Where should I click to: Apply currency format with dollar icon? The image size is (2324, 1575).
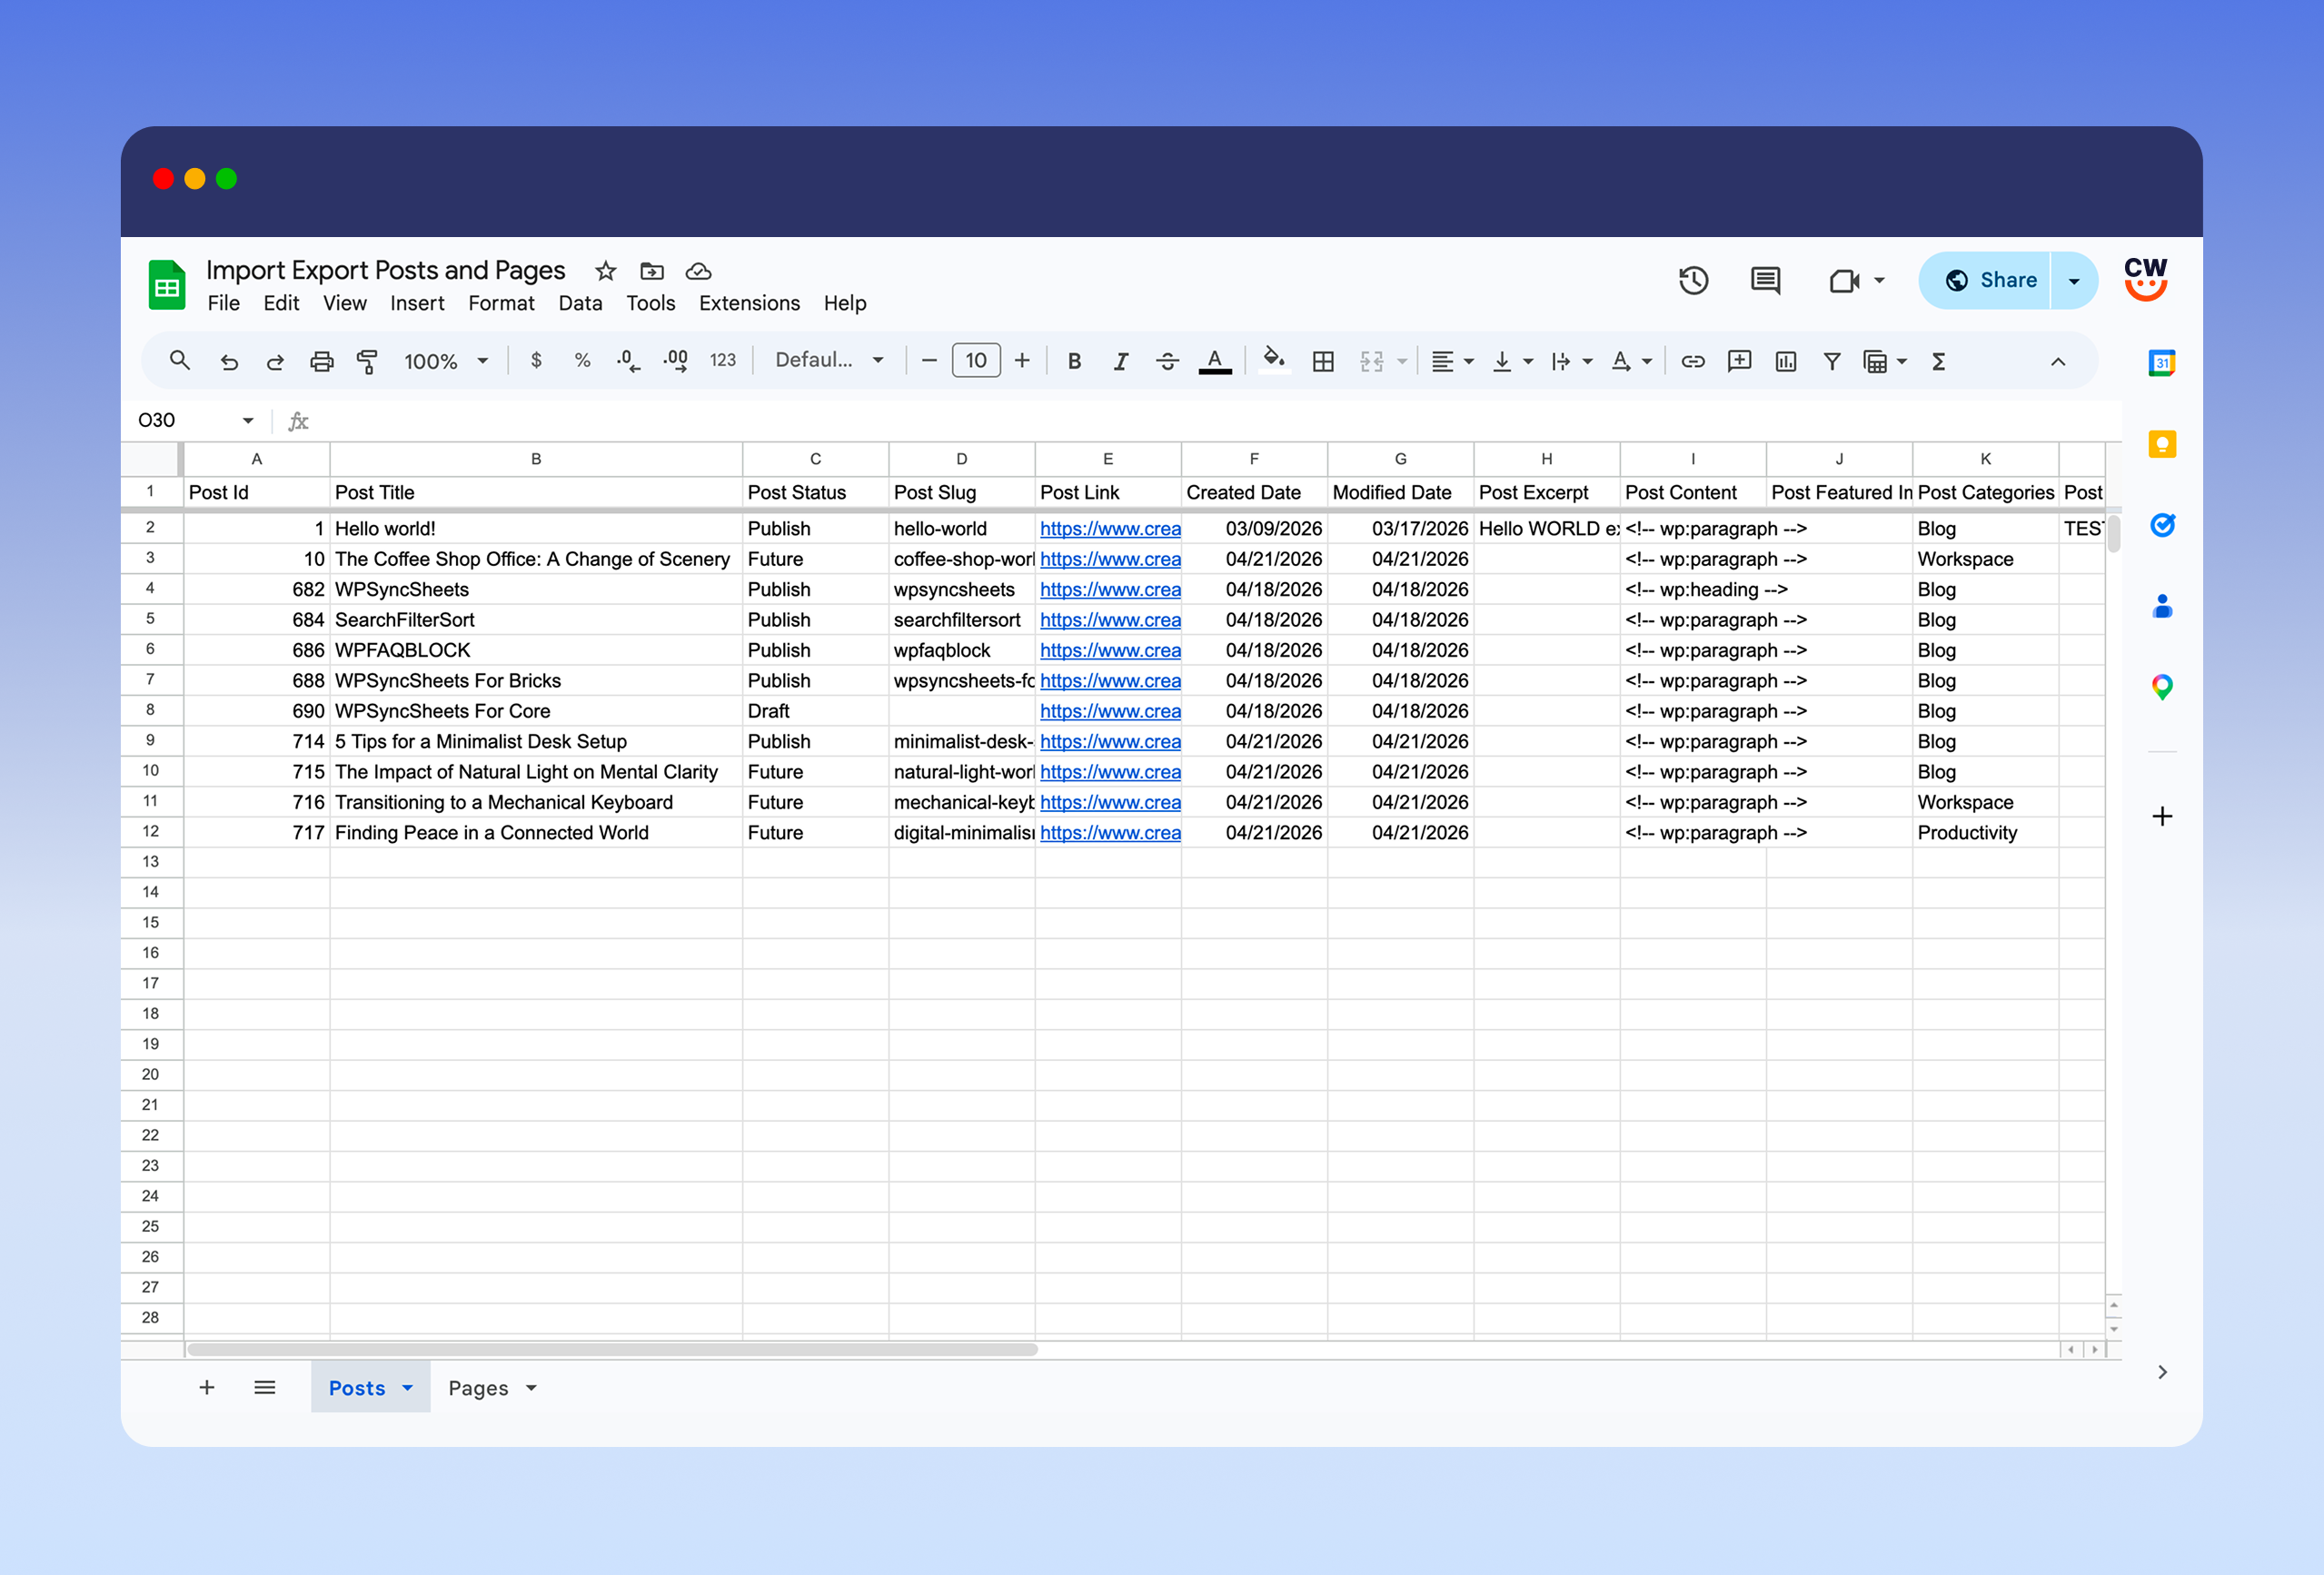click(x=536, y=360)
